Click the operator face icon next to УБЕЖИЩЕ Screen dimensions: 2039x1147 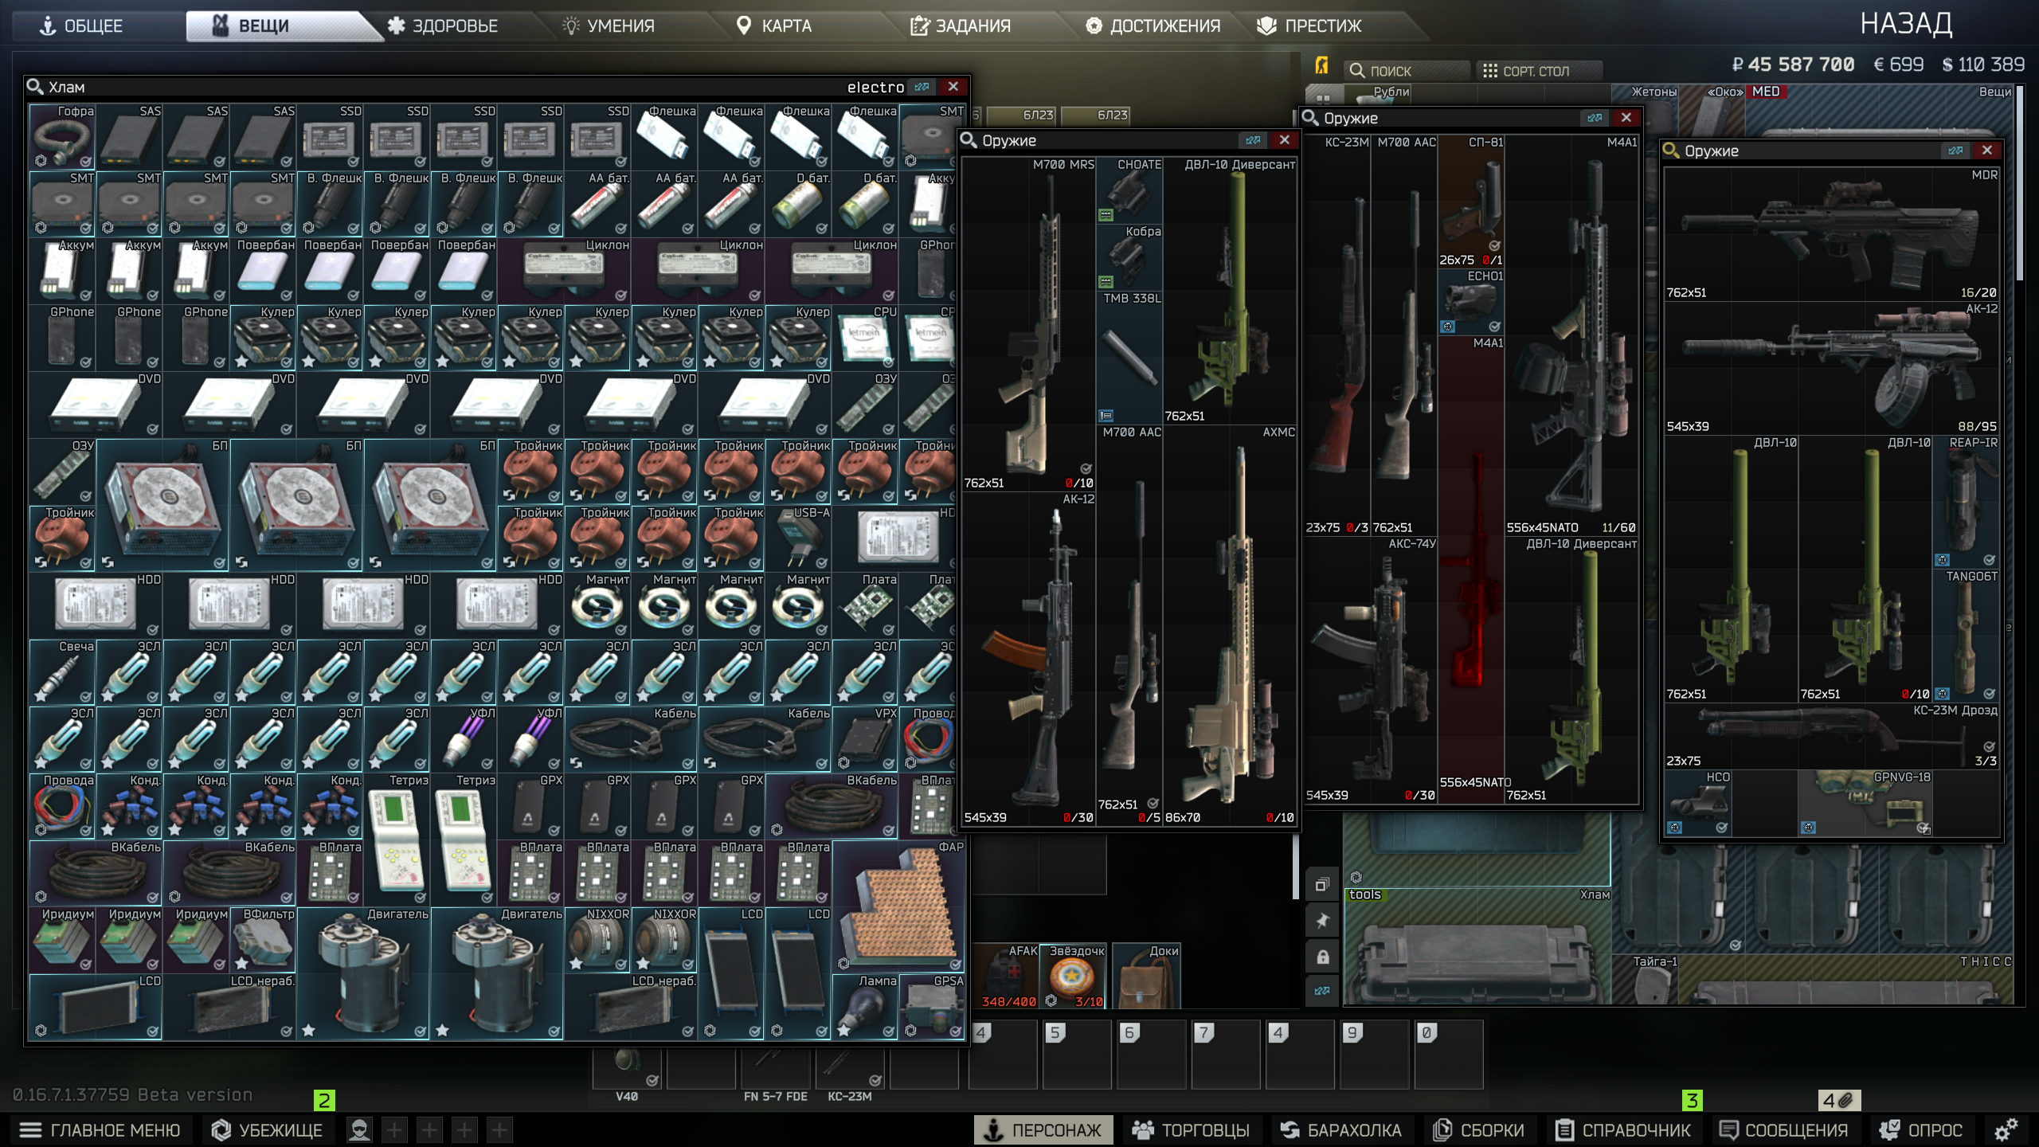[359, 1129]
